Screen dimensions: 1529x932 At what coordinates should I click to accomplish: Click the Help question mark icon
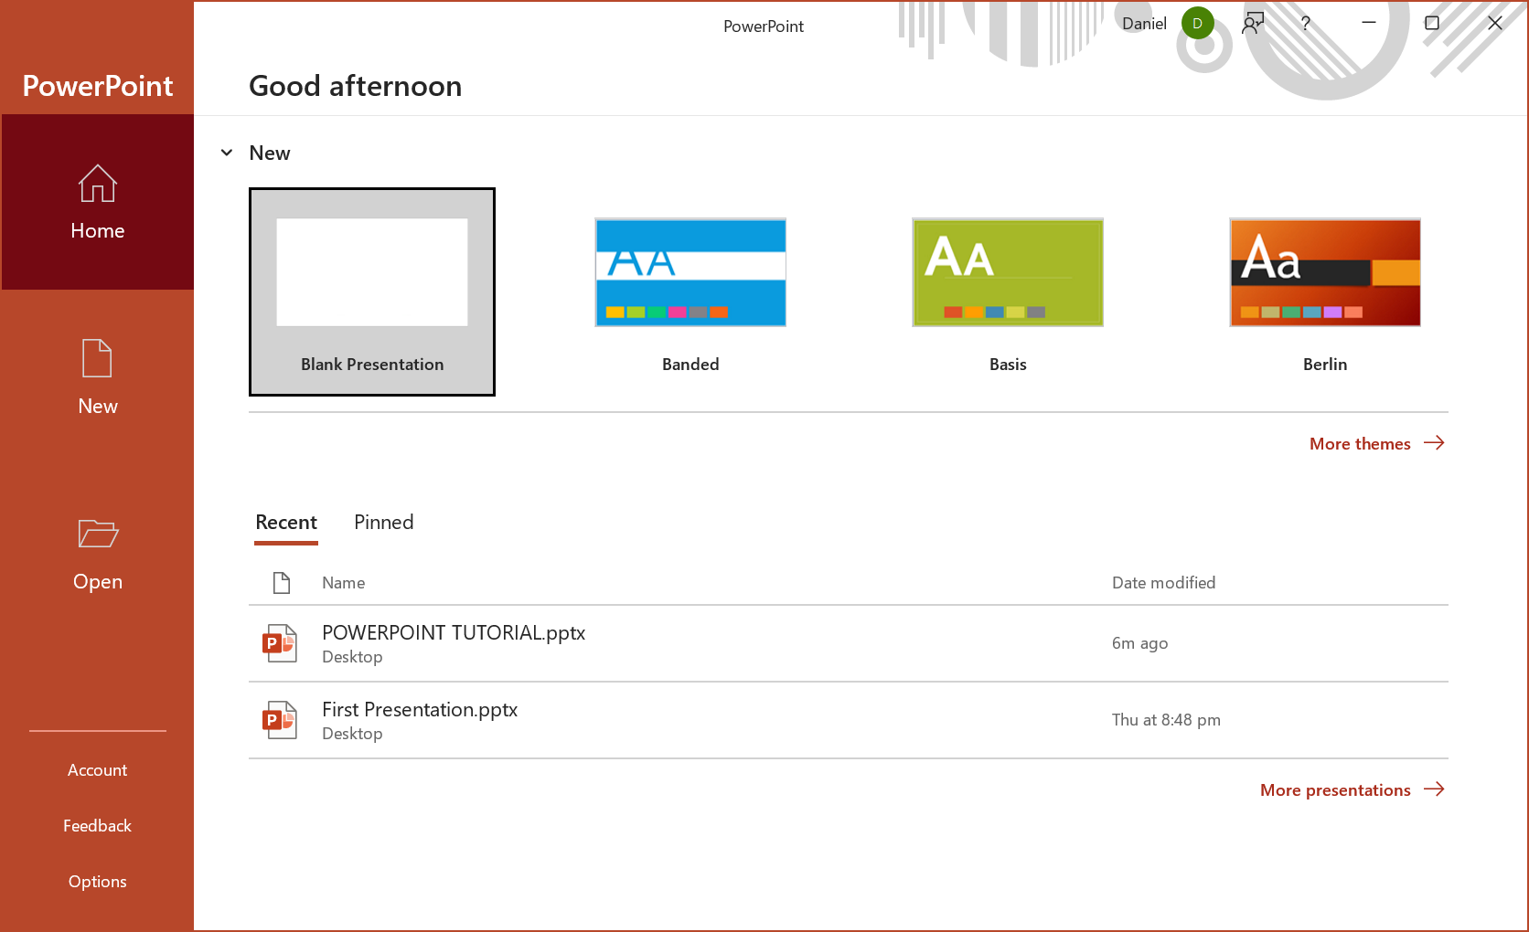[1306, 24]
